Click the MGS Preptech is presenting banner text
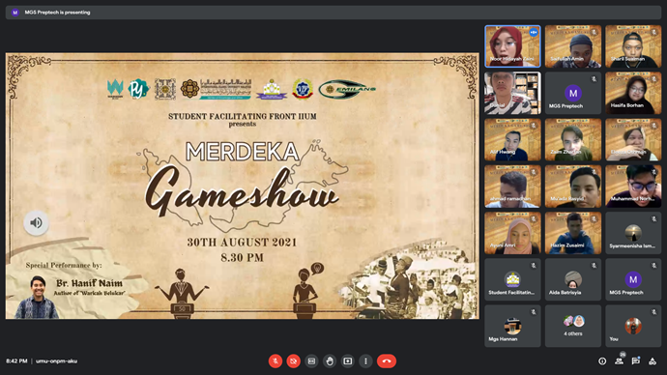Image resolution: width=667 pixels, height=375 pixels. 57,13
